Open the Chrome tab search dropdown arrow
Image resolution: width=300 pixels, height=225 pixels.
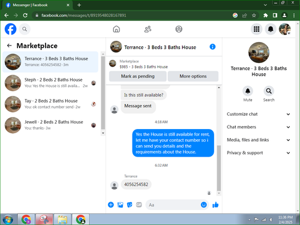coord(265,5)
